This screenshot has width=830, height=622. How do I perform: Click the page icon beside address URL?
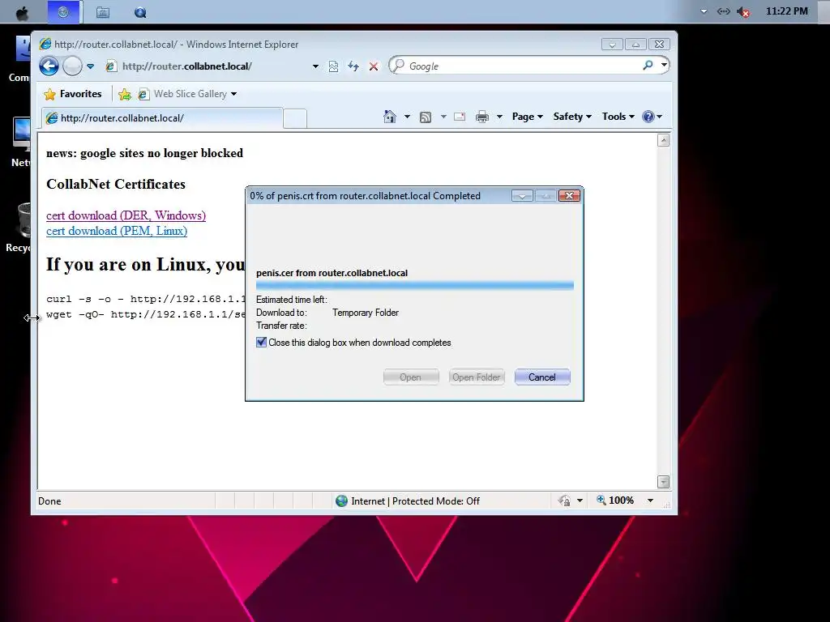(110, 66)
